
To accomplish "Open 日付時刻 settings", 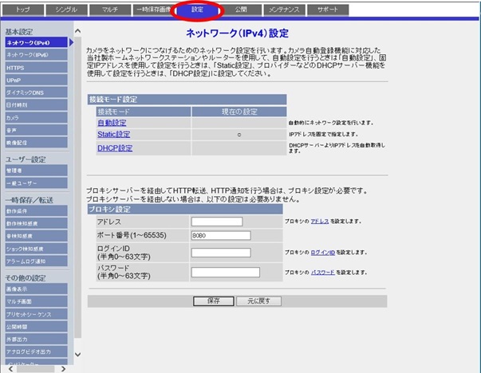I will tap(36, 105).
